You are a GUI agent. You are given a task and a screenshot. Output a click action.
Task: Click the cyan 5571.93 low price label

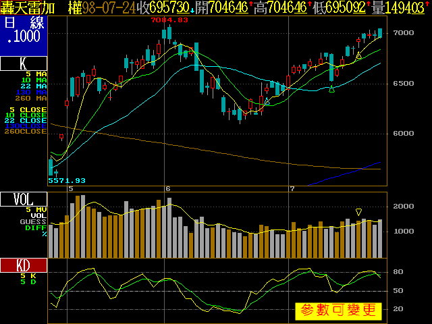[x=67, y=180]
